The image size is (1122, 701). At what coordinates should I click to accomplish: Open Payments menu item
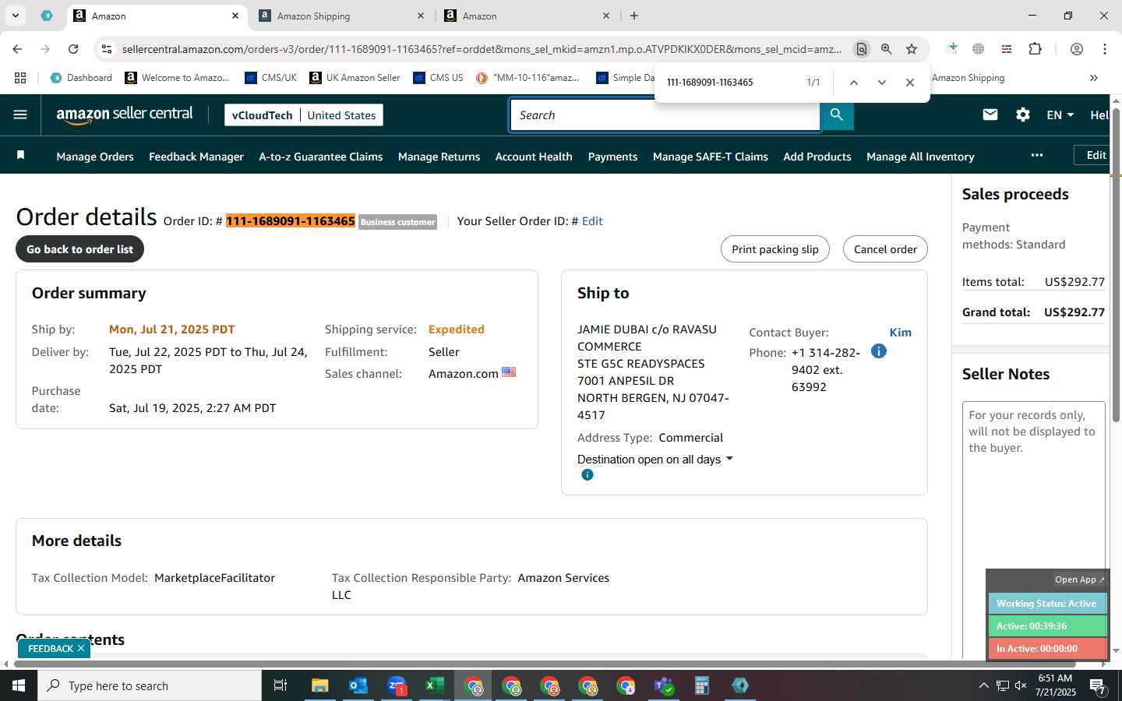coord(612,157)
